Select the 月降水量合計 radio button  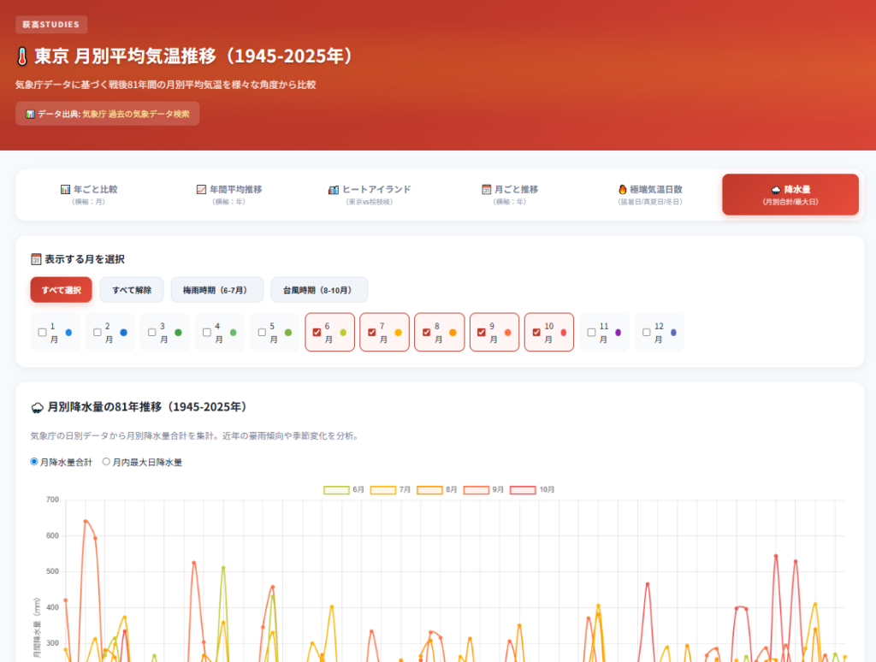(x=35, y=462)
